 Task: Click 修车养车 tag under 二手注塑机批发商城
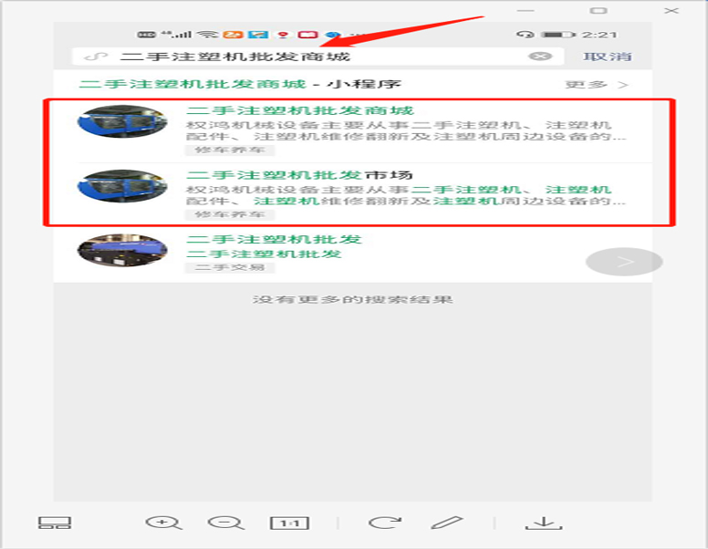(229, 150)
